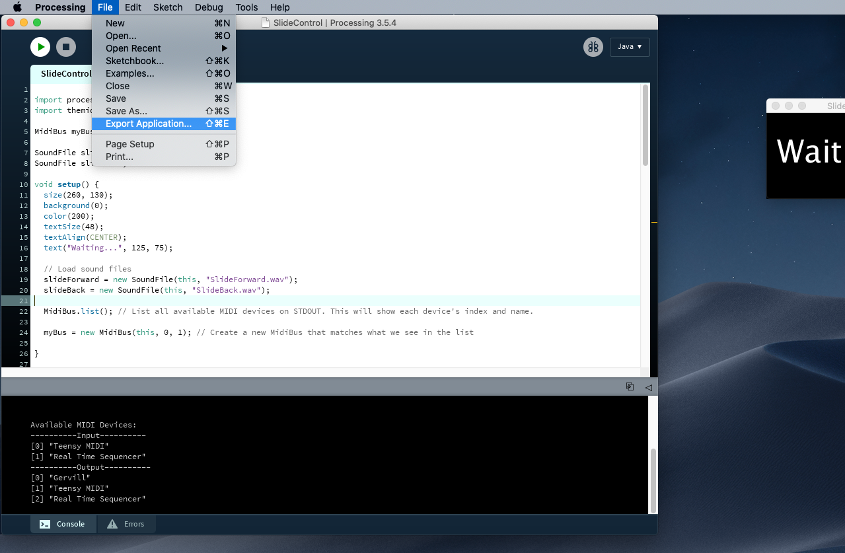Open the Java mode dropdown

point(630,47)
